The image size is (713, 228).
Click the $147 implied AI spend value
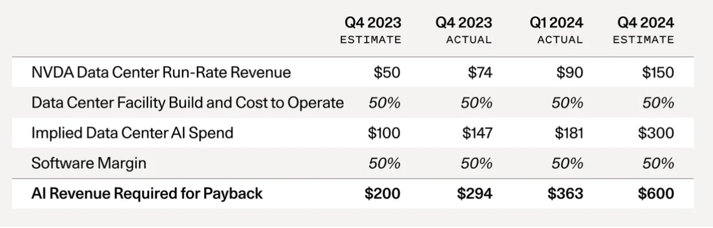477,133
